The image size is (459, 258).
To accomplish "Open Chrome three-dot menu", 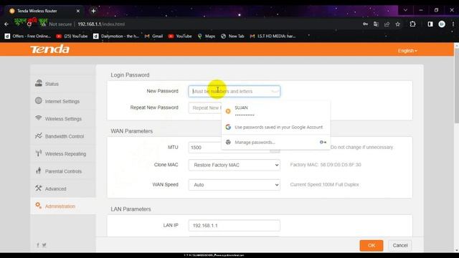I will click(x=453, y=24).
